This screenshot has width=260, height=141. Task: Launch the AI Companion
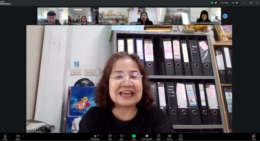147,136
